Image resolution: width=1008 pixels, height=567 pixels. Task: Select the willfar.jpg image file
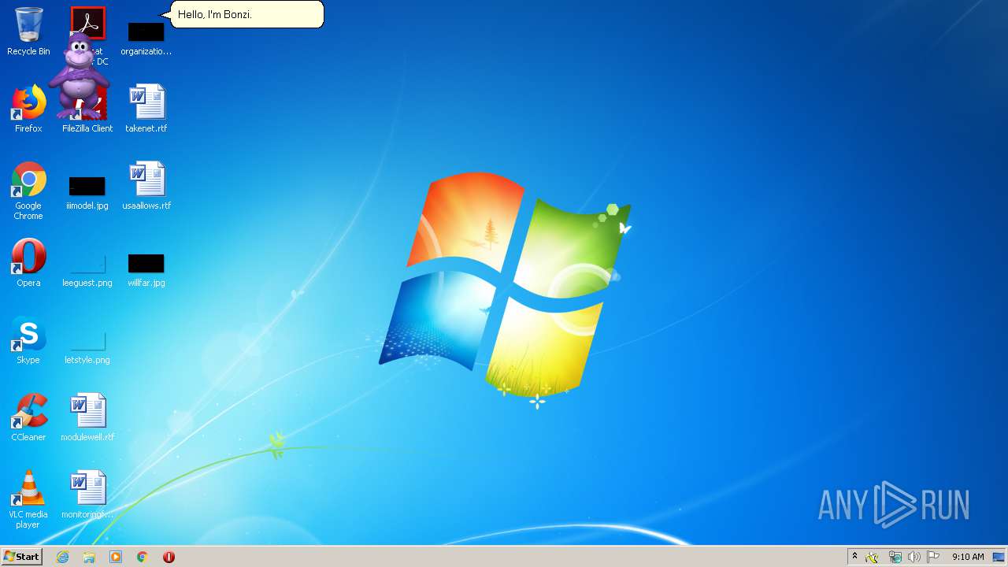tap(146, 270)
